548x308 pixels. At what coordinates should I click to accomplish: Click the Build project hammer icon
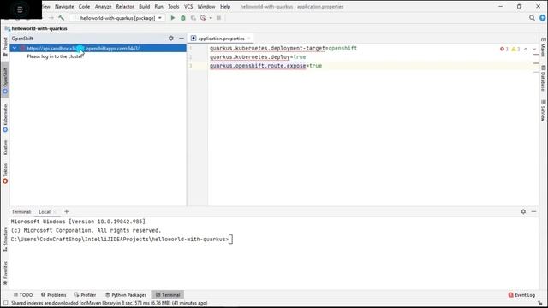click(62, 18)
